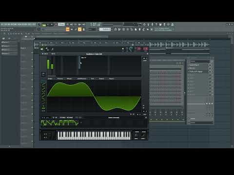Select the wavetable frame thumbnails strip
Screen dimensions: 234x175
pos(59,123)
